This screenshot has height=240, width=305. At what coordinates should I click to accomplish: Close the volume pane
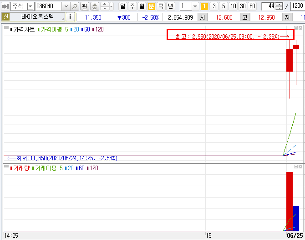pos(300,167)
